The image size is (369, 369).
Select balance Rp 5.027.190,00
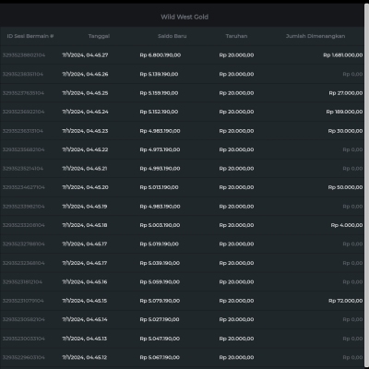click(160, 319)
